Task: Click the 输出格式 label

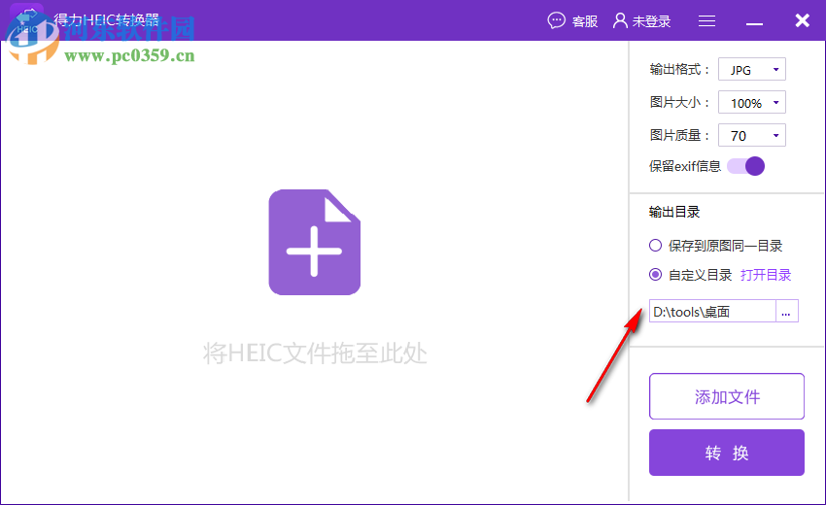Action: point(679,70)
